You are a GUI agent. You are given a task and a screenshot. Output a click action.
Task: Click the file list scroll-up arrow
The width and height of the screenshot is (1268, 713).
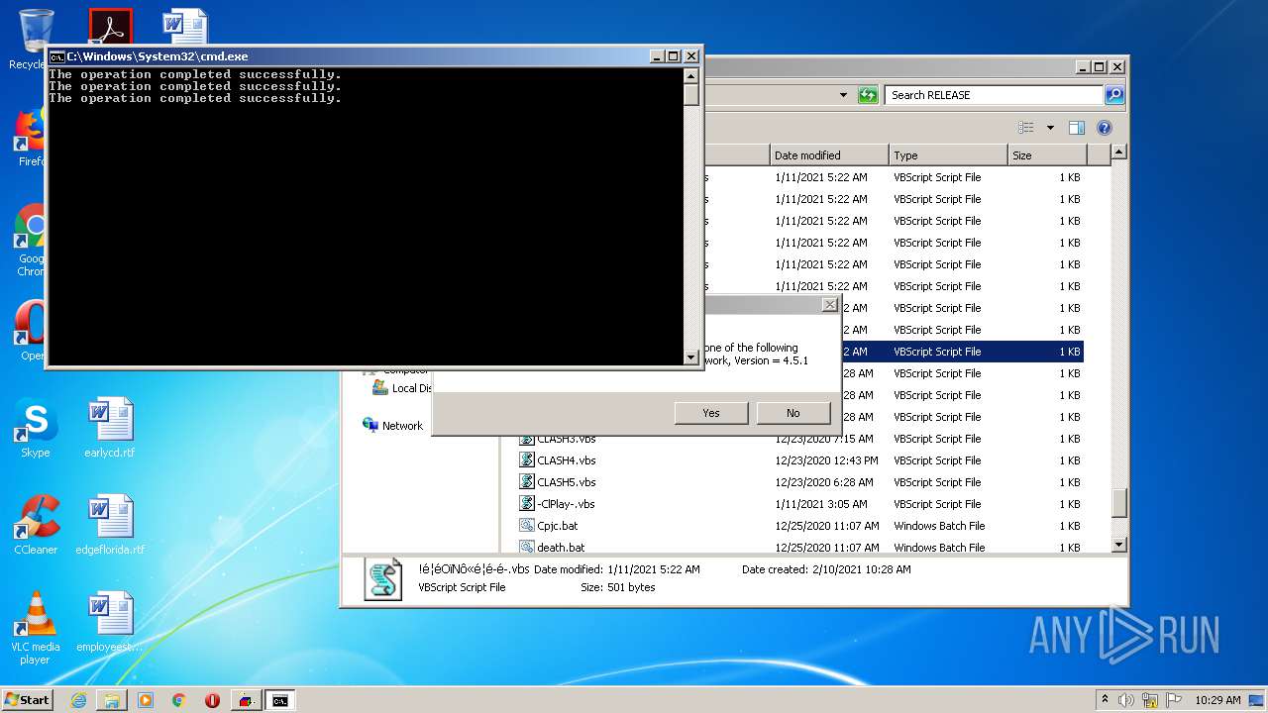pos(1119,153)
